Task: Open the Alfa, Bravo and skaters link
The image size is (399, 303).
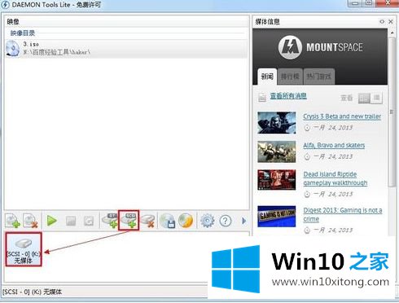Action: coord(334,145)
